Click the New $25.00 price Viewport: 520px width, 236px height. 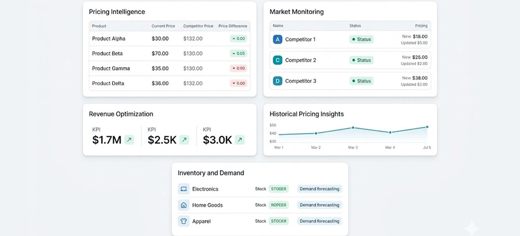tap(415, 57)
